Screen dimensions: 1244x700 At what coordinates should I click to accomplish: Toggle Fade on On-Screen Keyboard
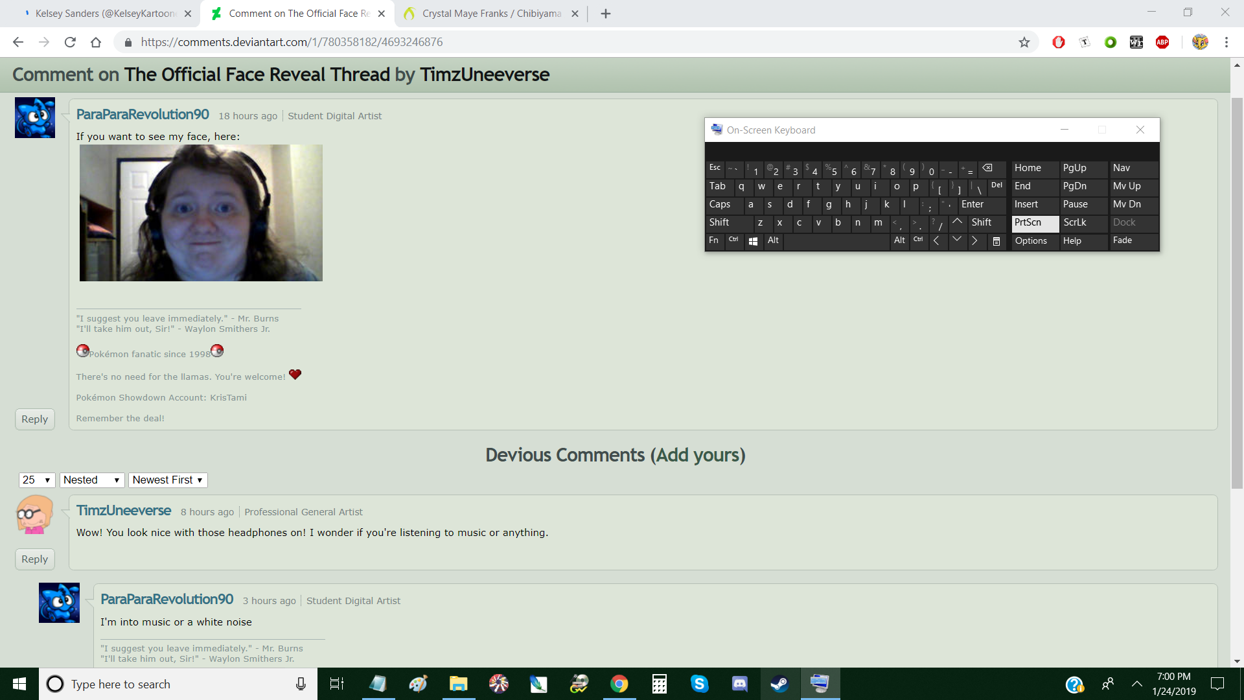coord(1134,240)
